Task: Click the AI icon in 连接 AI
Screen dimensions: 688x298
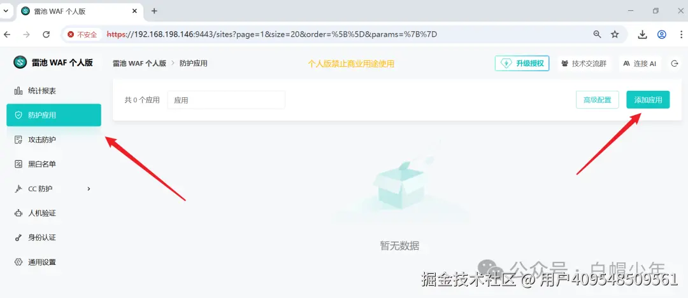Action: tap(626, 64)
